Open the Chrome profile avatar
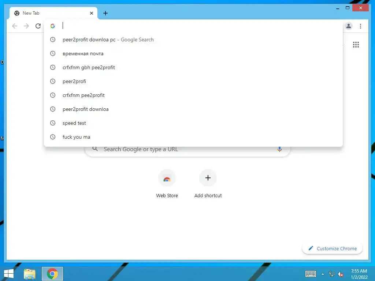Viewport: 375px width, 281px height. (x=349, y=26)
